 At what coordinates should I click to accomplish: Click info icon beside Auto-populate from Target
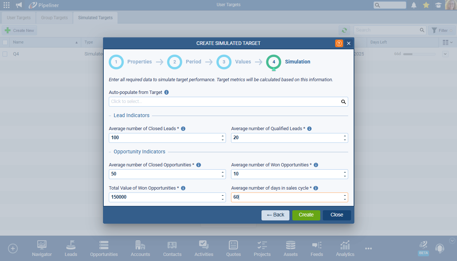[166, 92]
